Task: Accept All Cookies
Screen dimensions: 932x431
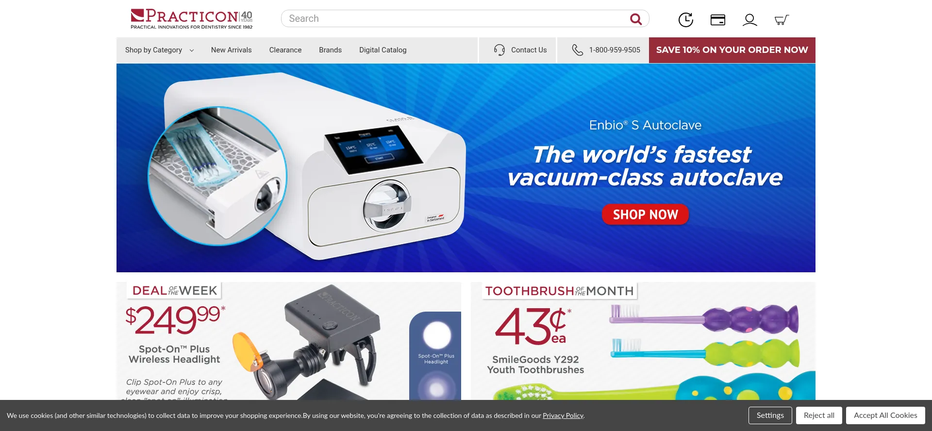Action: click(885, 415)
